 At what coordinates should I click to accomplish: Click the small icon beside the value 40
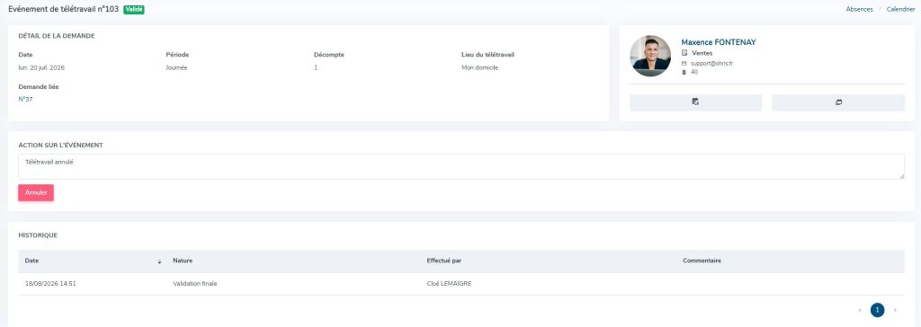pos(684,72)
